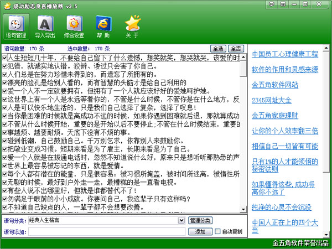This screenshot has height=249, width=332.
Task: Open the 中国员工心理健康工程 link
Action: pyautogui.click(x=285, y=54)
